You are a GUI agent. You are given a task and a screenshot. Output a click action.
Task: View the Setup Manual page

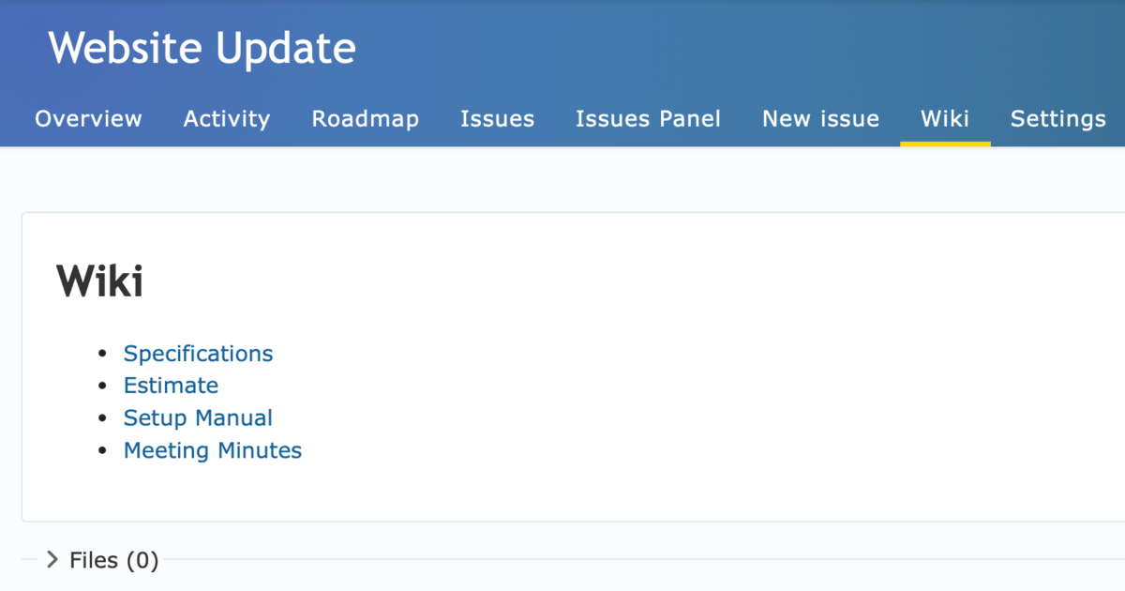tap(198, 417)
